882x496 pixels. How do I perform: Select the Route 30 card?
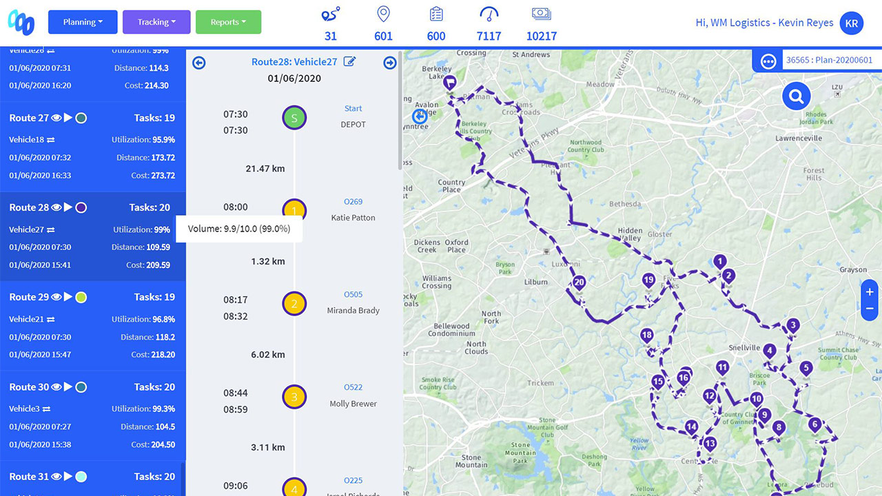92,416
